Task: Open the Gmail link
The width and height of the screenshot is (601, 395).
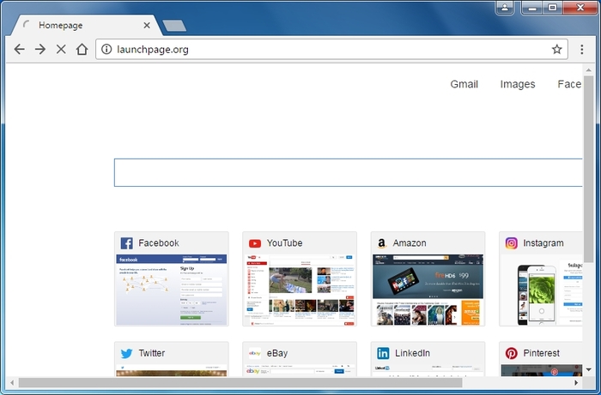Action: tap(464, 84)
